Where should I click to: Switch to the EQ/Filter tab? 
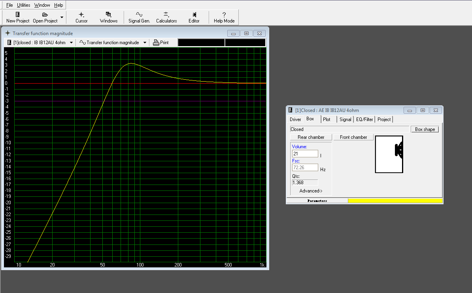(364, 119)
